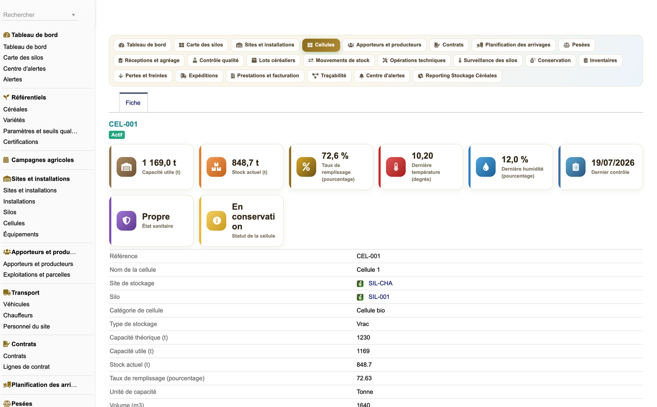Open Lignes de contrat in sidebar
Image resolution: width=657 pixels, height=407 pixels.
(x=26, y=367)
